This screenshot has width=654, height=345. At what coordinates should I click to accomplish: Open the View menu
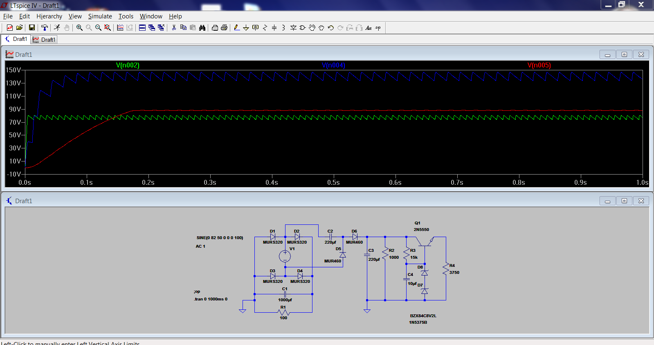75,16
